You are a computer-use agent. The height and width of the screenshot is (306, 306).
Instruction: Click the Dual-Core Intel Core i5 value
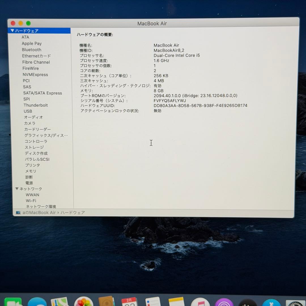[x=177, y=56]
